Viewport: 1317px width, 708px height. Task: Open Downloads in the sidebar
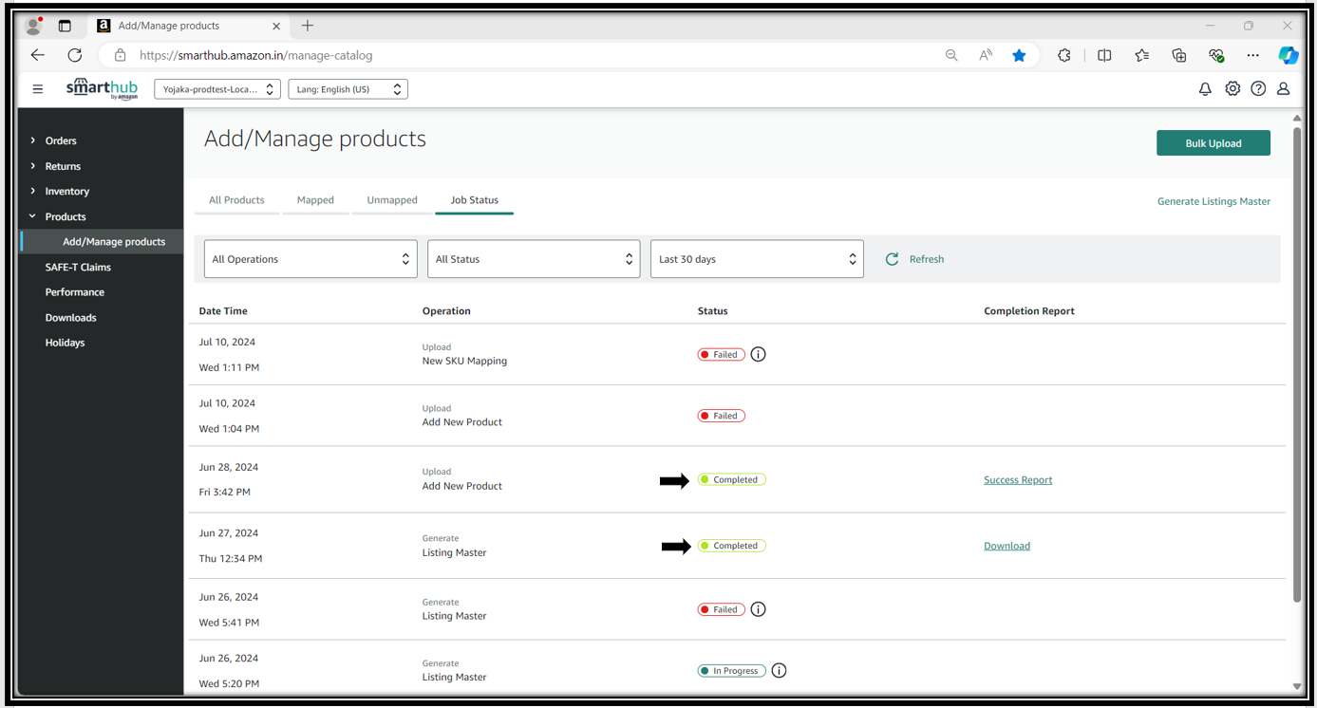click(71, 318)
